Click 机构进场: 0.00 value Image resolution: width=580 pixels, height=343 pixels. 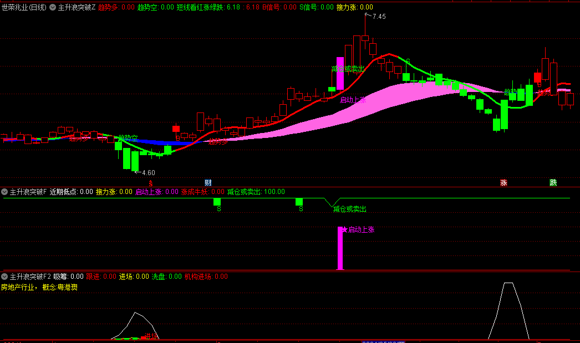(206, 276)
